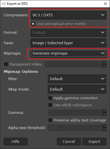Viewport: 110px width, 149px height.
Task: Decrease Transparent index with down arrow
Action: point(104,66)
